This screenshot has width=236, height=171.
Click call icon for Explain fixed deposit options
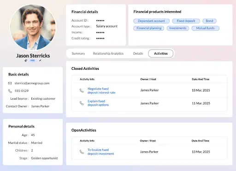click(x=82, y=103)
